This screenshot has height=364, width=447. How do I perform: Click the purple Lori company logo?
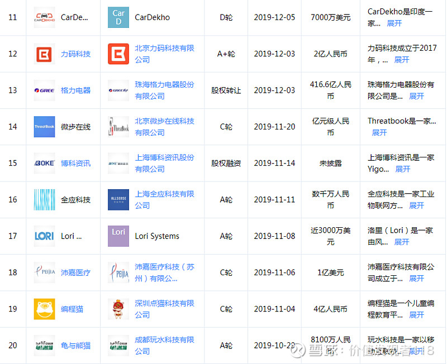tap(118, 236)
